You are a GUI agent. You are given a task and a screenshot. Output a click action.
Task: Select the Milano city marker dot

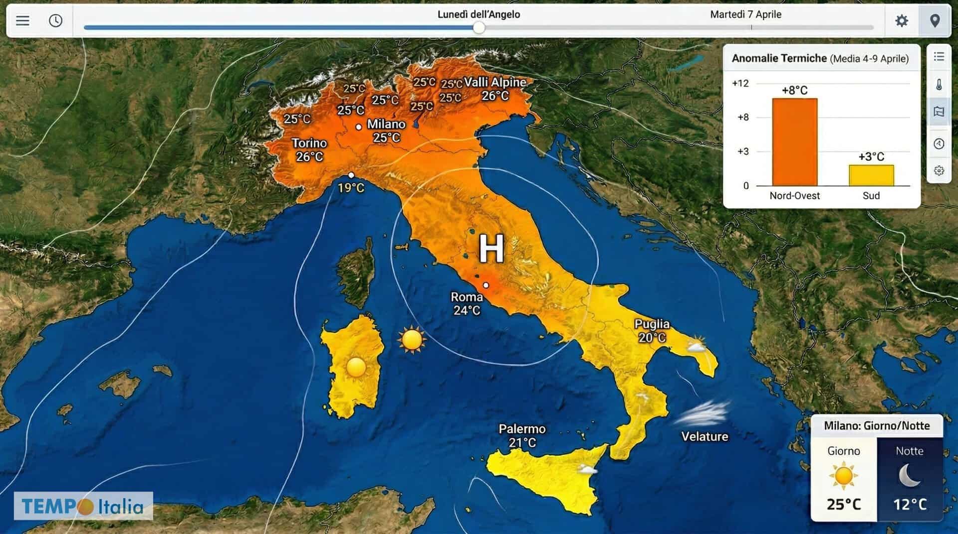358,127
